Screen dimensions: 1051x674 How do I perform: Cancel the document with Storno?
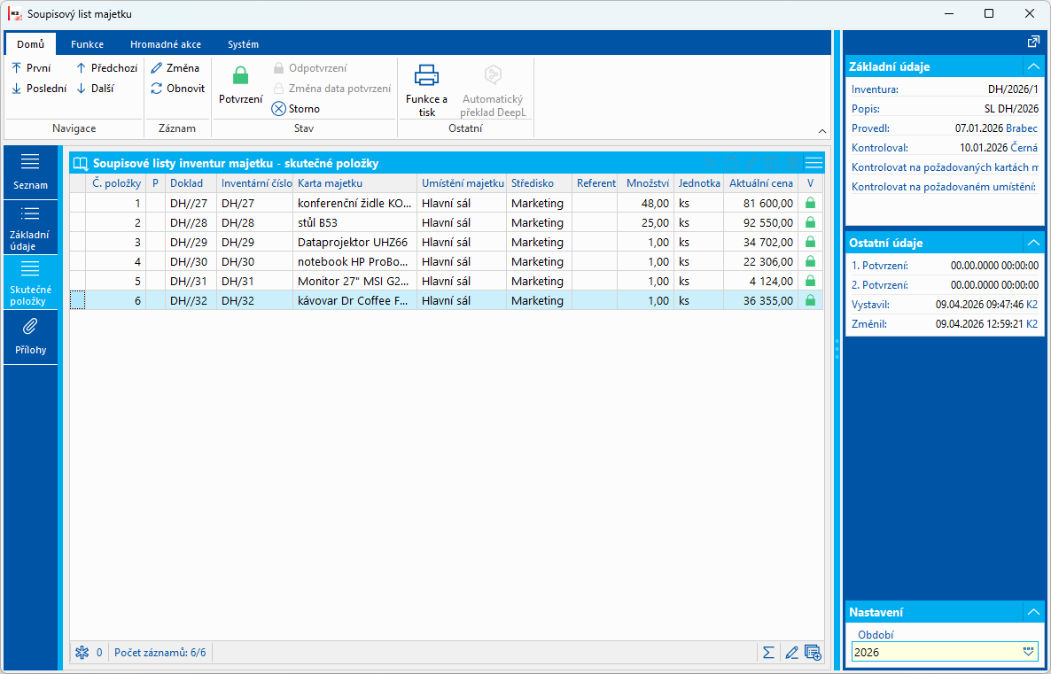(296, 109)
